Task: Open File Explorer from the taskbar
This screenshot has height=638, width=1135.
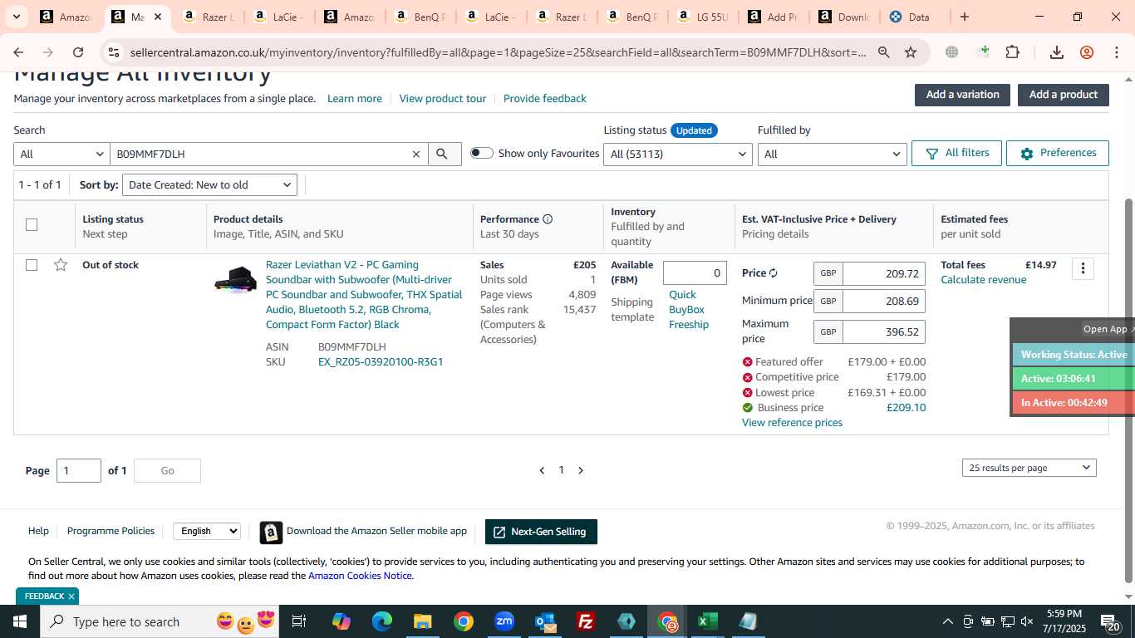Action: tap(423, 621)
